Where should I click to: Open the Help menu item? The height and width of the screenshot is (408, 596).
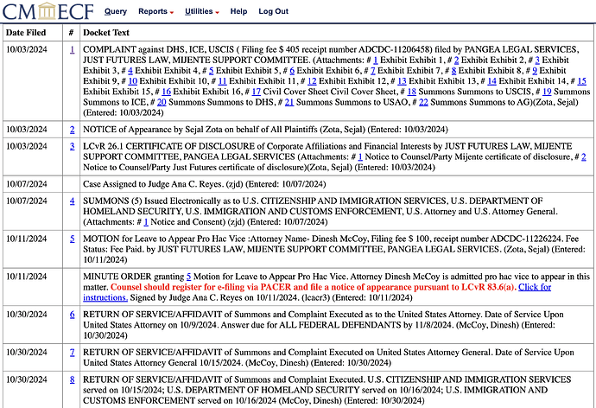click(x=238, y=11)
